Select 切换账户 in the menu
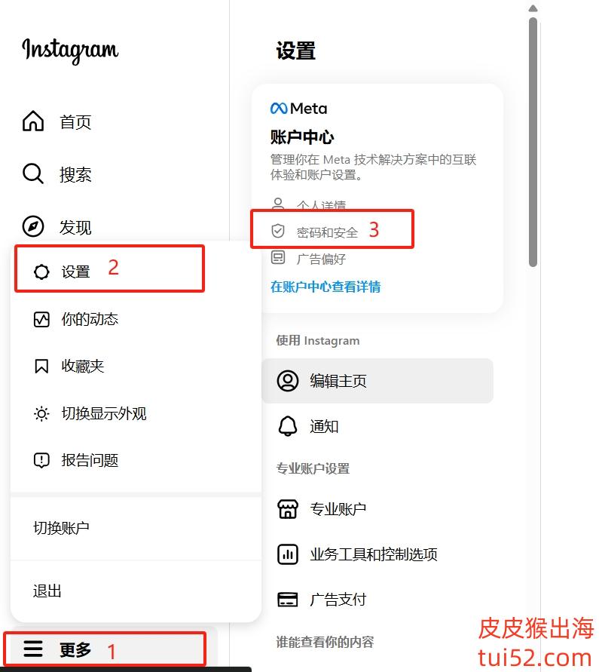Image resolution: width=599 pixels, height=672 pixels. point(61,528)
